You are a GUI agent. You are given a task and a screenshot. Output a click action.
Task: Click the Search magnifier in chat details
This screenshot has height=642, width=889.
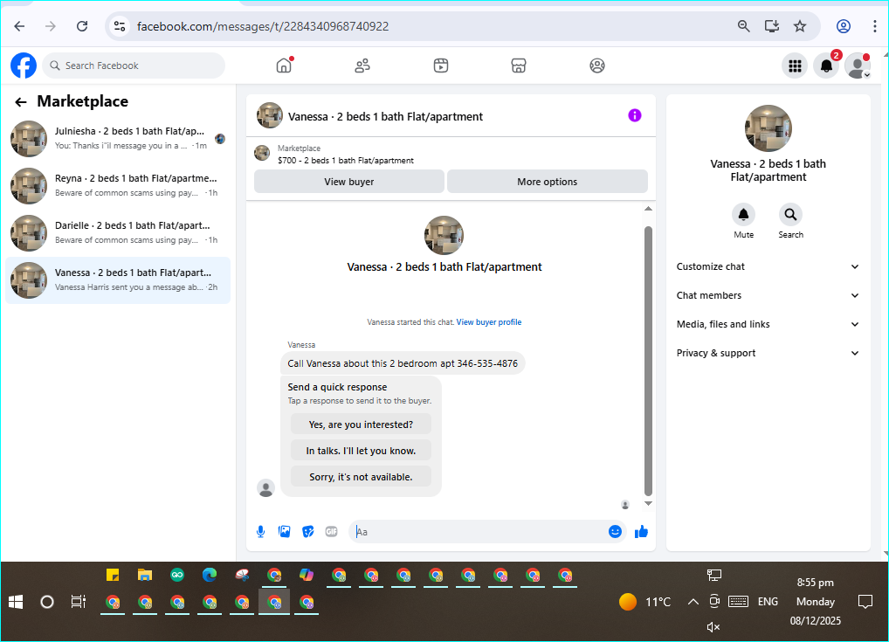tap(790, 214)
